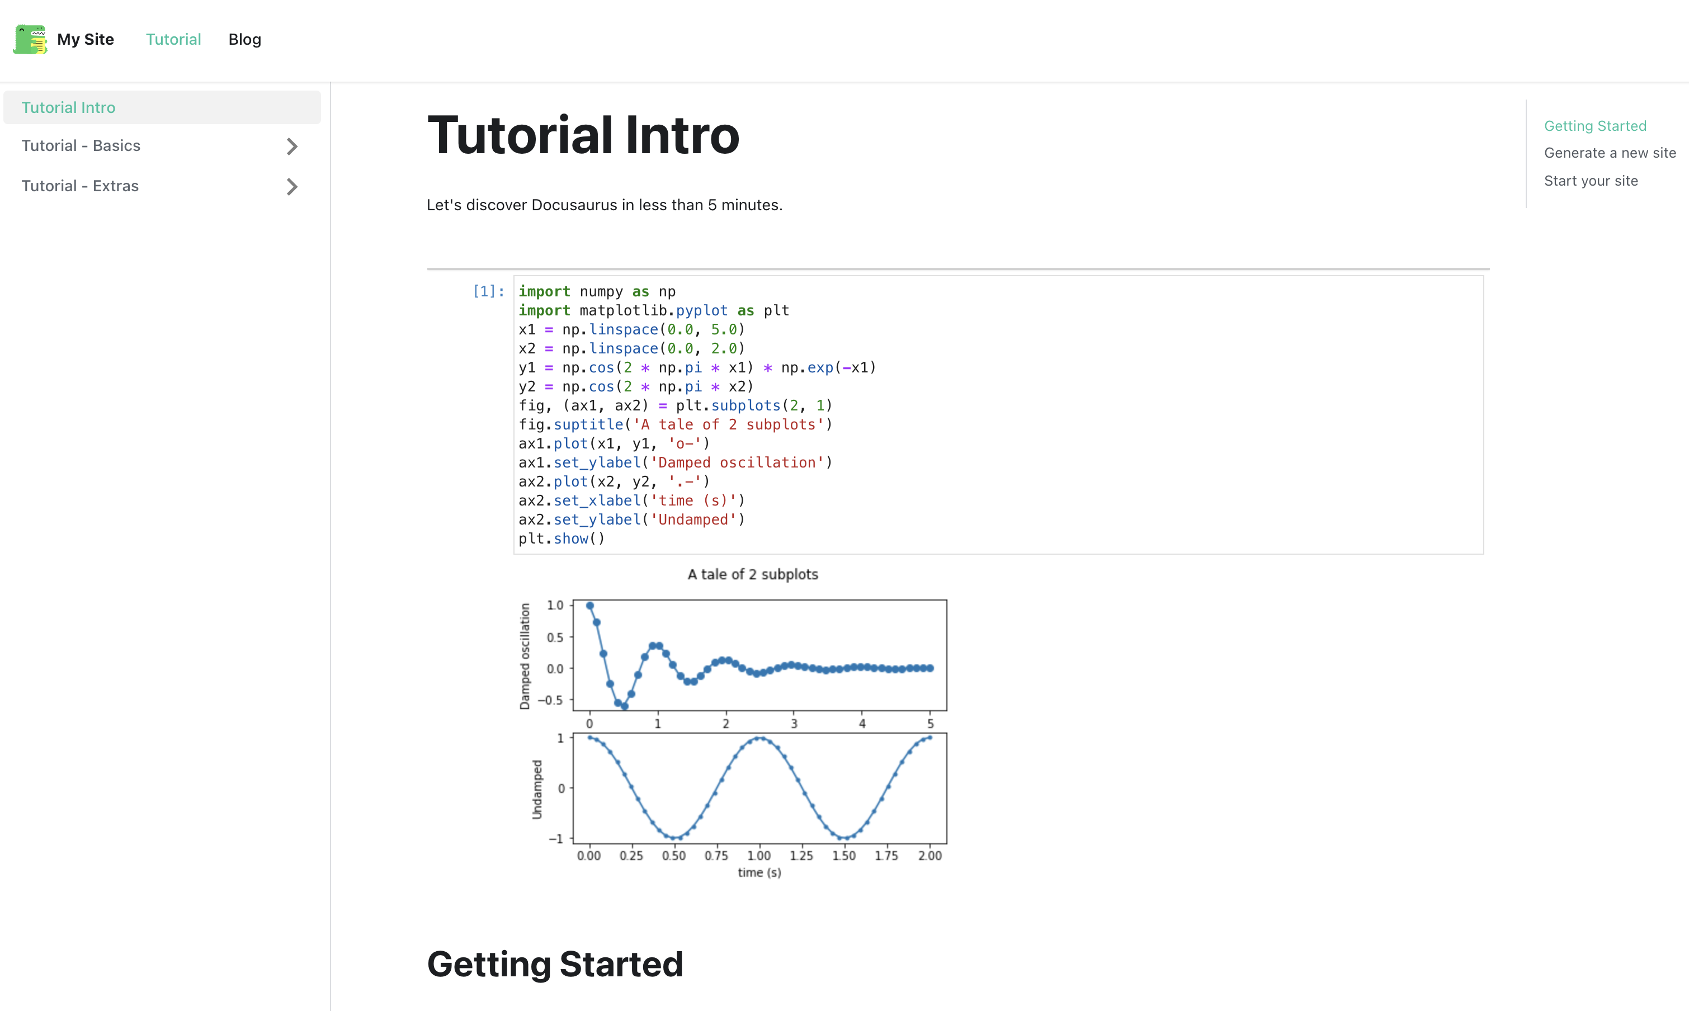The image size is (1689, 1011).
Task: Open the Tutorial - Extras sidebar category
Action: pyautogui.click(x=80, y=186)
